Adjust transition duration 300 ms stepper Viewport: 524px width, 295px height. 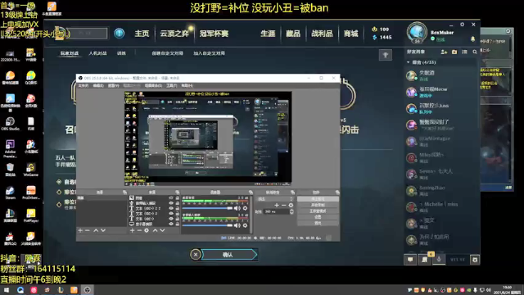point(291,211)
